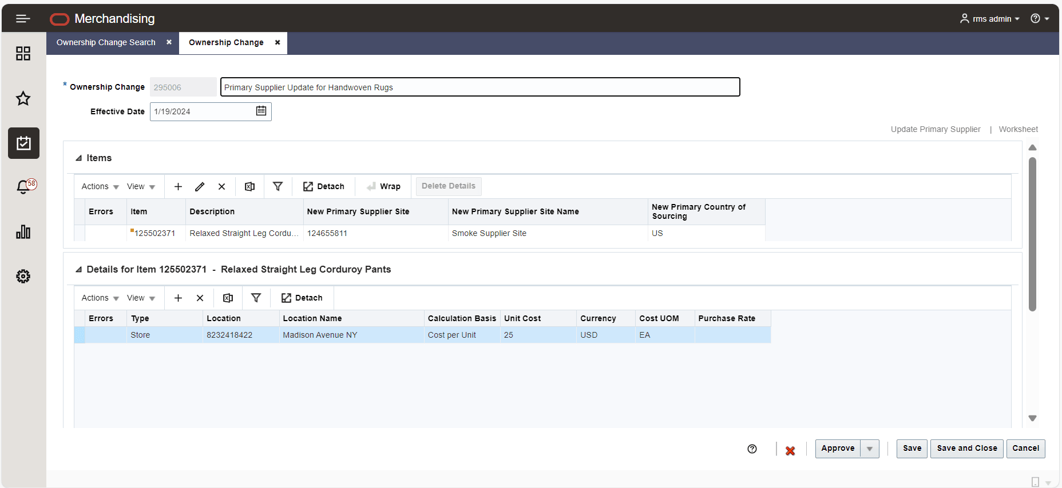Viewport: 1062px width, 488px height.
Task: Open the Worksheet link
Action: pos(1019,129)
